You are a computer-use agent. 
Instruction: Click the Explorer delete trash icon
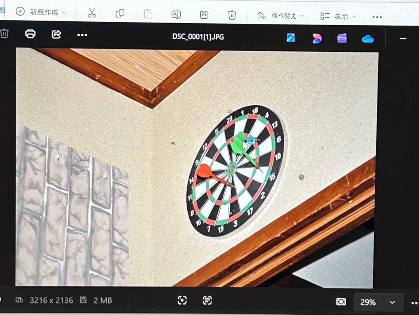tap(232, 15)
